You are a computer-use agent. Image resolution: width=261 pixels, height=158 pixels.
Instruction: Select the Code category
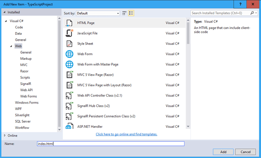[19, 27]
